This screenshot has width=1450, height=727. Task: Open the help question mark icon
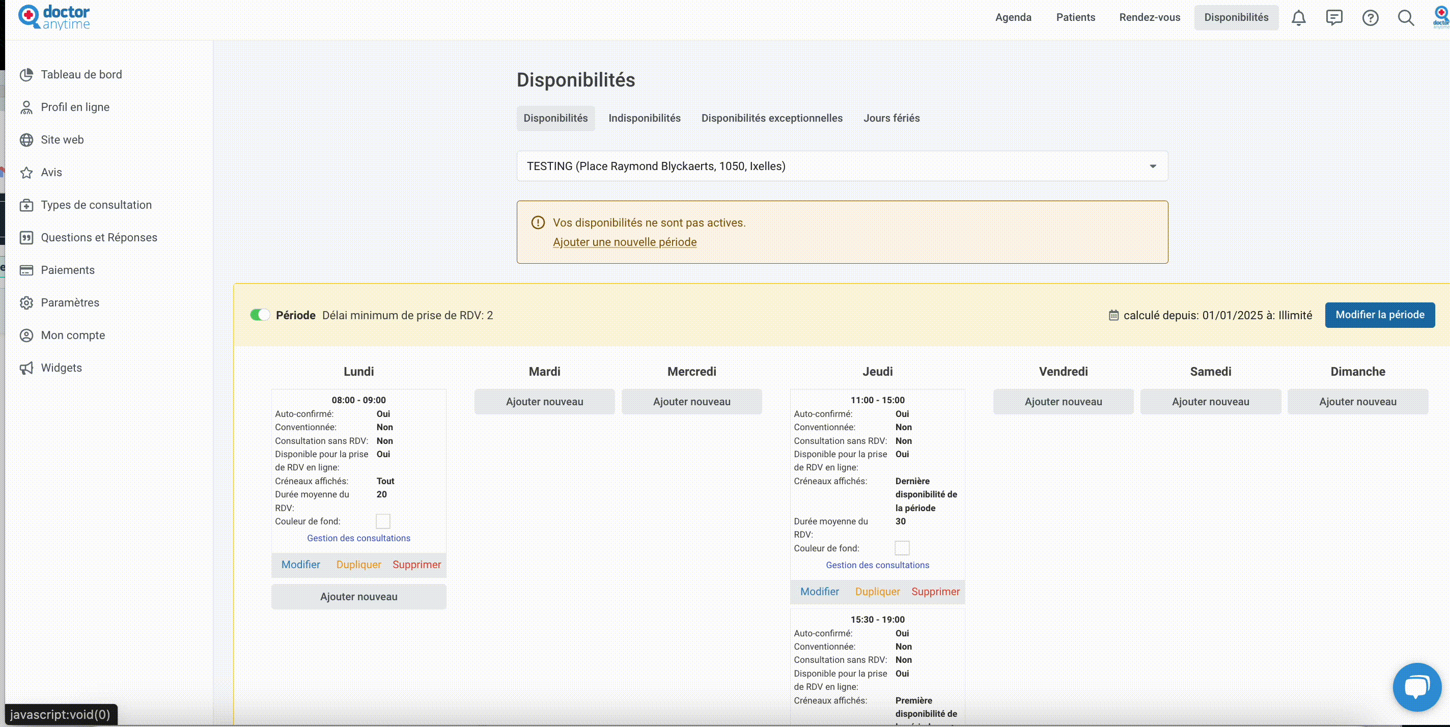(x=1370, y=17)
